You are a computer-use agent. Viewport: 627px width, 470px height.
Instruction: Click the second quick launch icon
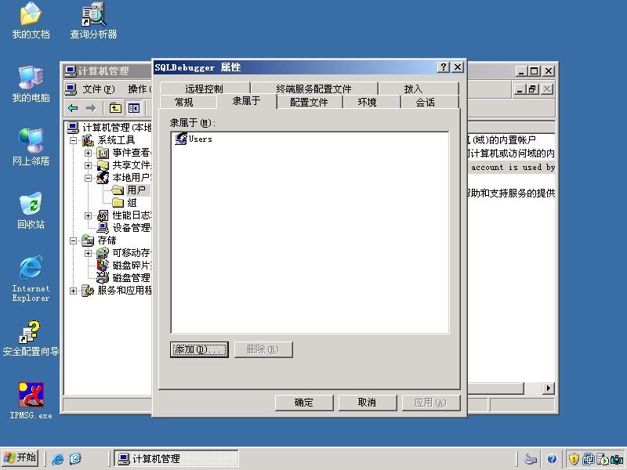75,458
